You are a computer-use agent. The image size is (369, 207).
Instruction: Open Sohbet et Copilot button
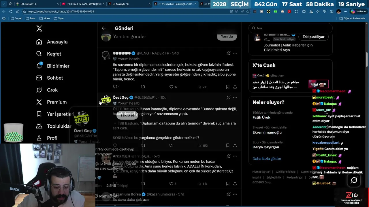358,11
